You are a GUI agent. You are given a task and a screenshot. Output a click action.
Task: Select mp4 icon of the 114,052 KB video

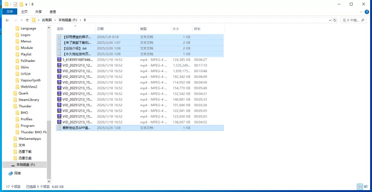(x=60, y=82)
